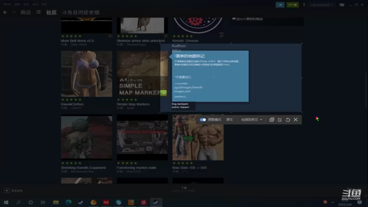This screenshot has height=207, width=368.
Task: Open the 库 library tab
Action: (39, 12)
